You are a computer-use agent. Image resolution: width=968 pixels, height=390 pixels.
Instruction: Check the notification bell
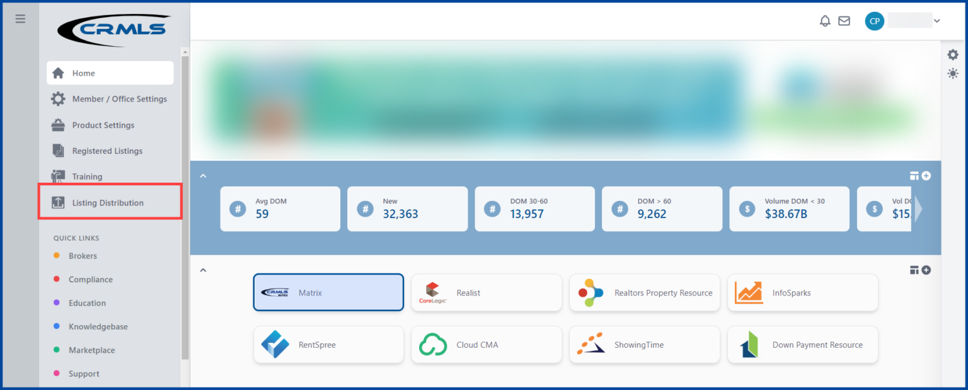(x=824, y=21)
